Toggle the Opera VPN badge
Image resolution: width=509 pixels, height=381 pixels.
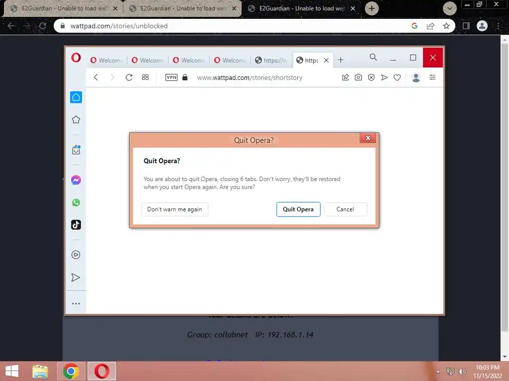point(171,77)
